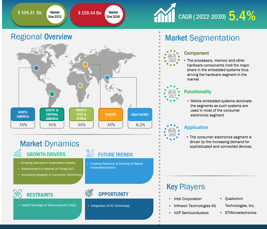The image size is (267, 229).
Task: Click the Market Segmentation heading
Action: (202, 38)
